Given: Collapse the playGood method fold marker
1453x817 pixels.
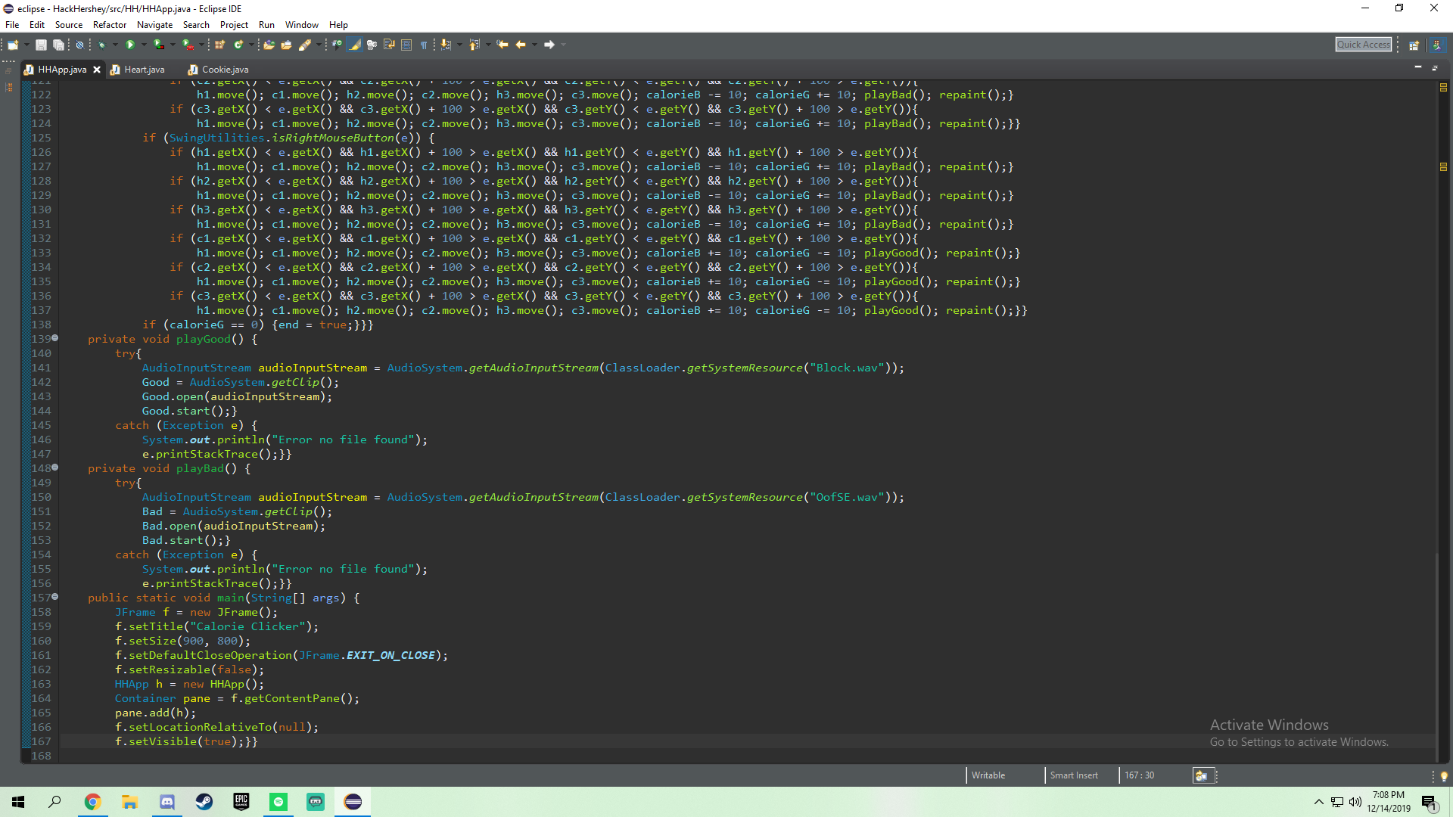Looking at the screenshot, I should click(x=54, y=338).
